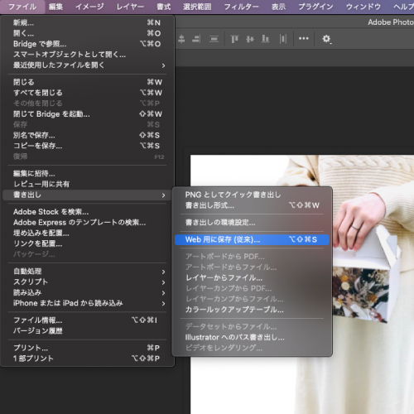414x414 pixels.
Task: Open the レイヤー menu
Action: pyautogui.click(x=130, y=7)
